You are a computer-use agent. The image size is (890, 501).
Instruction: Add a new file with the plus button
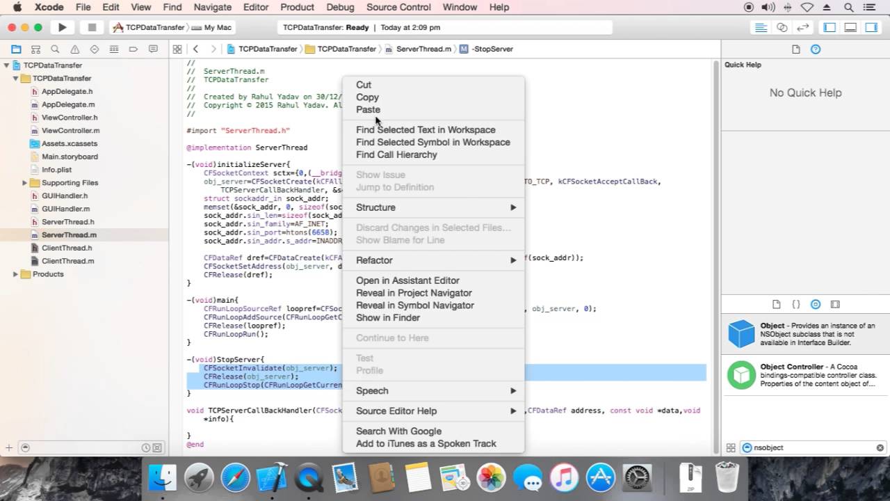pyautogui.click(x=9, y=448)
